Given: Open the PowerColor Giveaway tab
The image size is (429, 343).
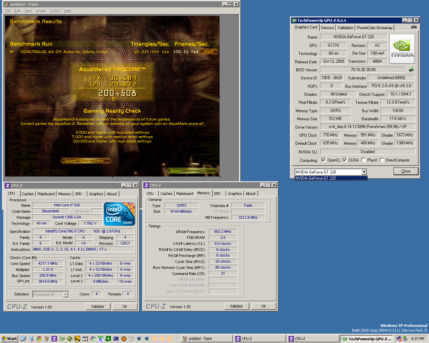Looking at the screenshot, I should click(374, 28).
